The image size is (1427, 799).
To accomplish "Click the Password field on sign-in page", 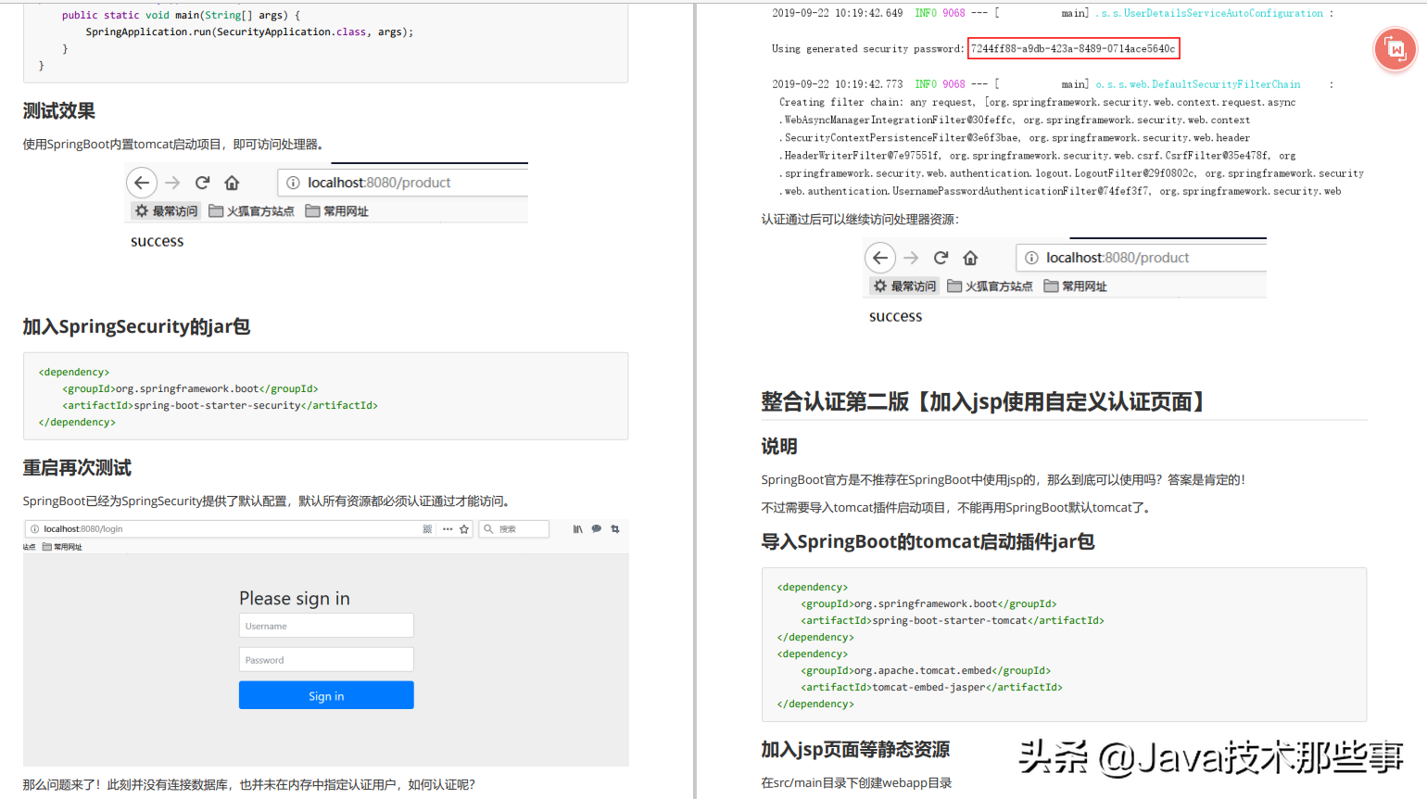I will (x=326, y=660).
